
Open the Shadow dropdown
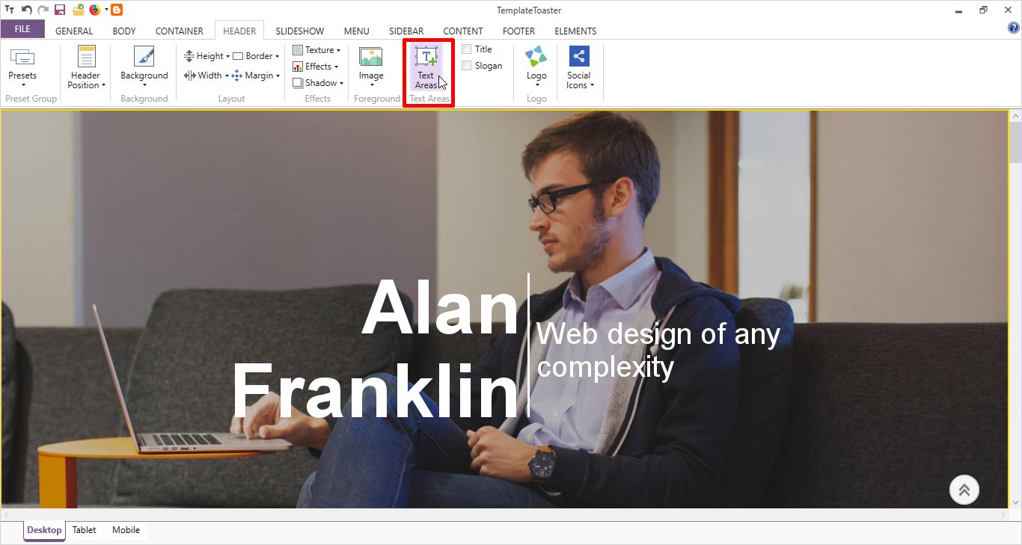(318, 83)
